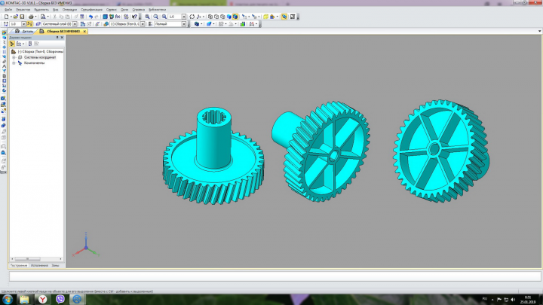Open the 'Операции' menu

pos(69,10)
